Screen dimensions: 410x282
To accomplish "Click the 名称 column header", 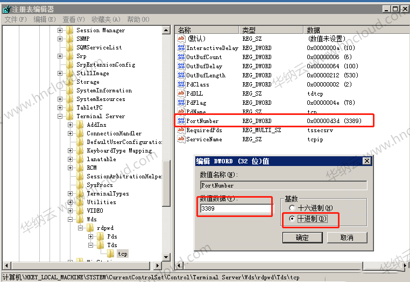I will 207,30.
